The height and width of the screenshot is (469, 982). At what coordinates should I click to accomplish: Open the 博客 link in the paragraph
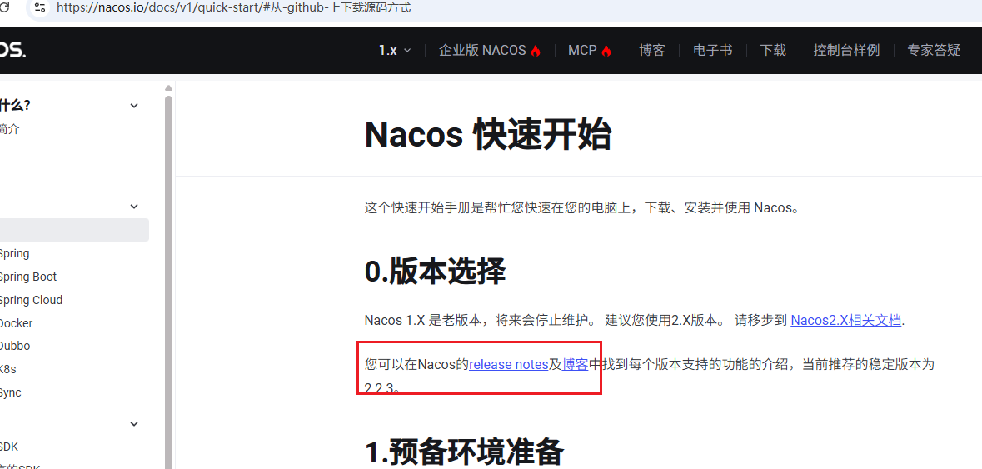[575, 364]
